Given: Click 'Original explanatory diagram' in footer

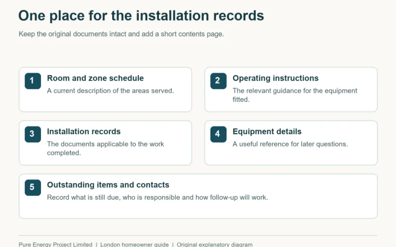Looking at the screenshot, I should tap(214, 244).
